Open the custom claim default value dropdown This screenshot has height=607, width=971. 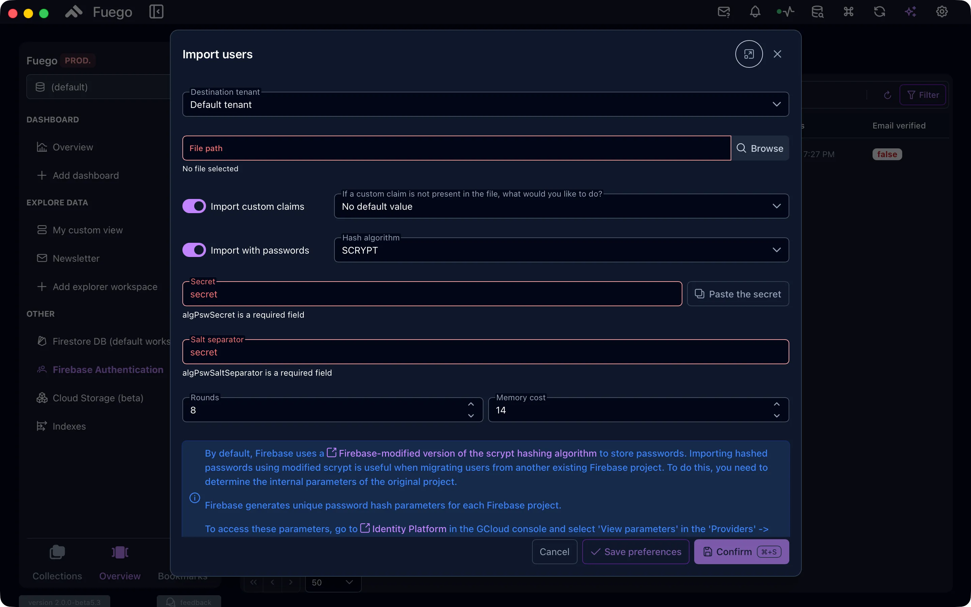(561, 206)
